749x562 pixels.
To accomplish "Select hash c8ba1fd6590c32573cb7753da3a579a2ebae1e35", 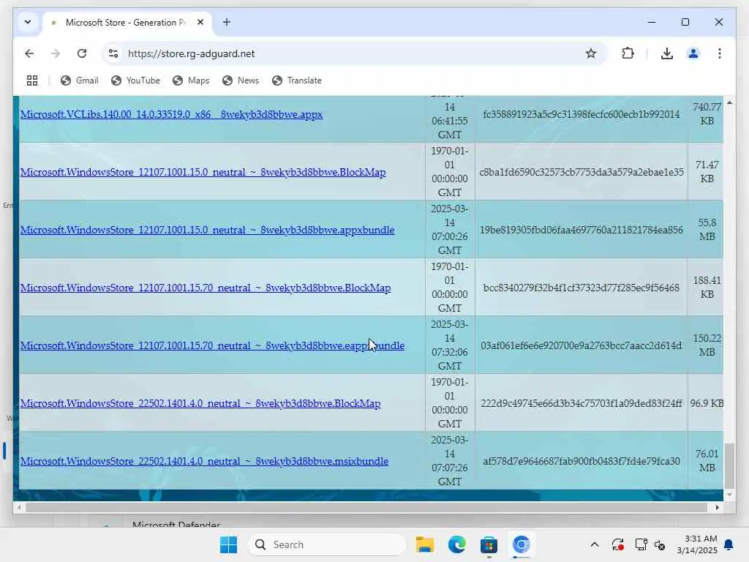I will click(x=581, y=172).
